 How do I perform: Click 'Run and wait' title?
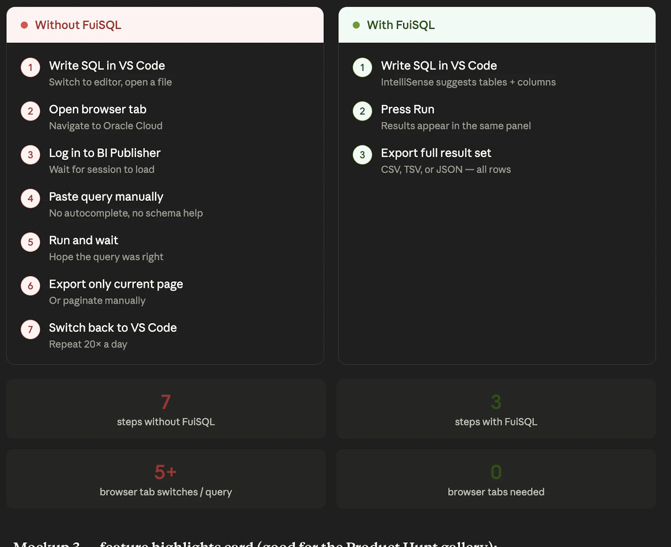pos(83,240)
